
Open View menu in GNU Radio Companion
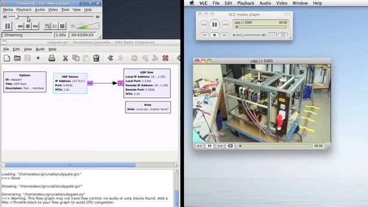28,49
